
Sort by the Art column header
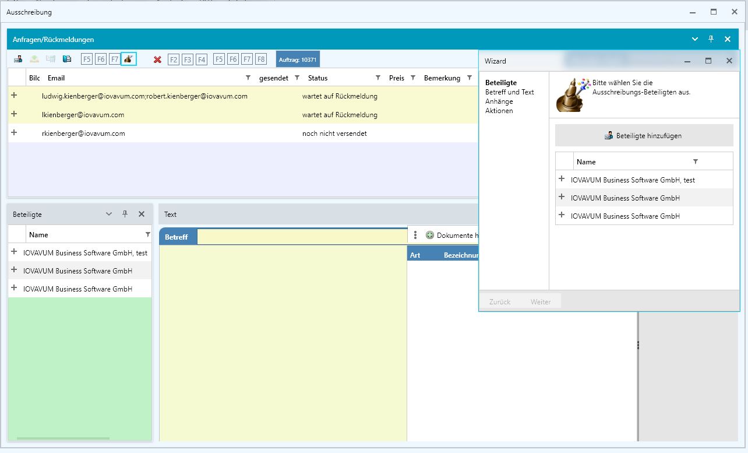pyautogui.click(x=415, y=255)
